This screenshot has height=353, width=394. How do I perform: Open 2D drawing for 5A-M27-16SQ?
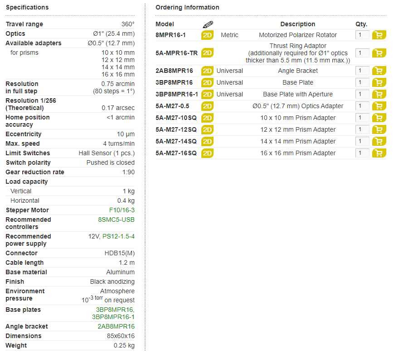coord(207,153)
